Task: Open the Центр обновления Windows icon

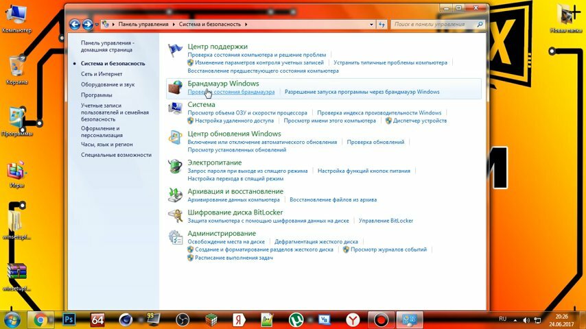Action: 175,137
